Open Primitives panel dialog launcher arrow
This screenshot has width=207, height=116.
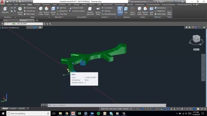coord(16,17)
